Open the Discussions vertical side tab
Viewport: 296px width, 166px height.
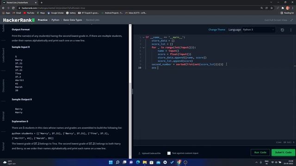[x=3, y=86]
